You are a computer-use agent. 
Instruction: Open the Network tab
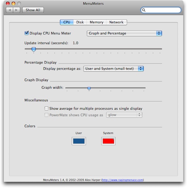pos(116,22)
